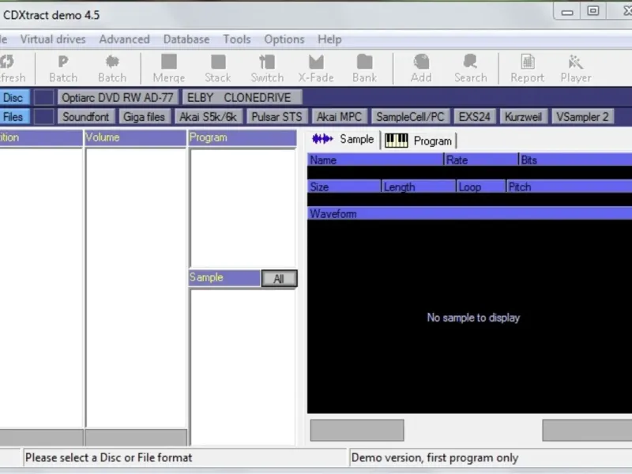Select the SampleCell/PC format
This screenshot has height=474, width=632.
(410, 117)
